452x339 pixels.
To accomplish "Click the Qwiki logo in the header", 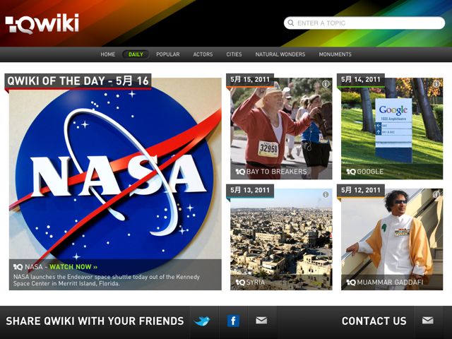I will (42, 23).
